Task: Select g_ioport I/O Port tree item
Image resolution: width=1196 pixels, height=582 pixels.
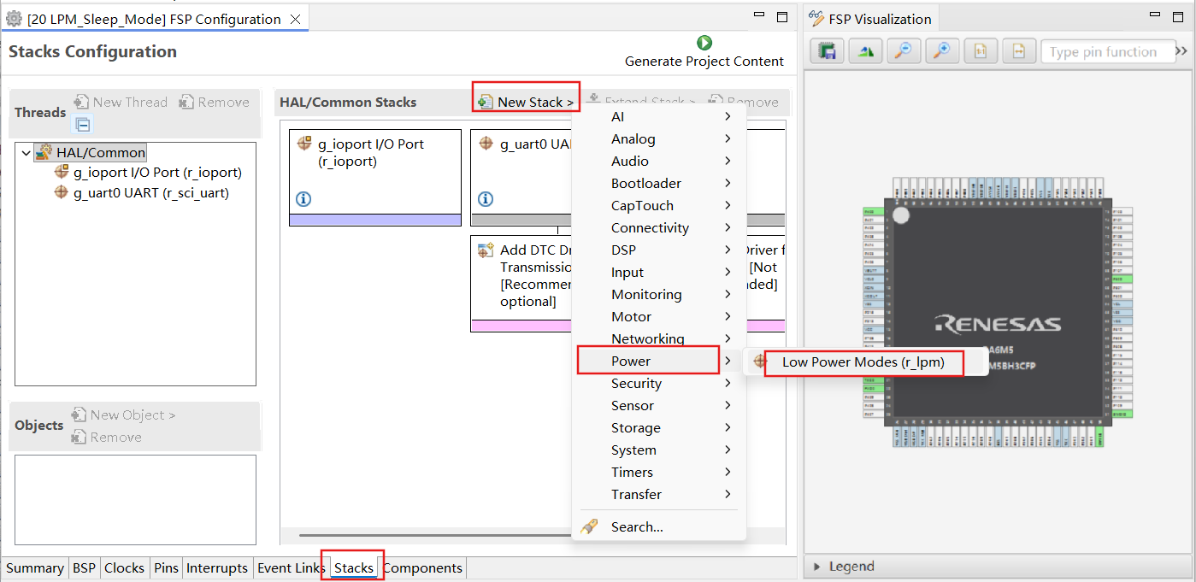Action: (148, 172)
